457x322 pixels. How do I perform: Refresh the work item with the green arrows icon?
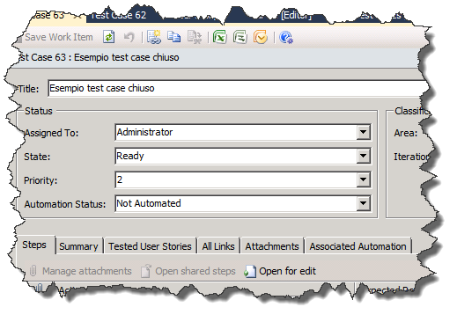[x=108, y=37]
